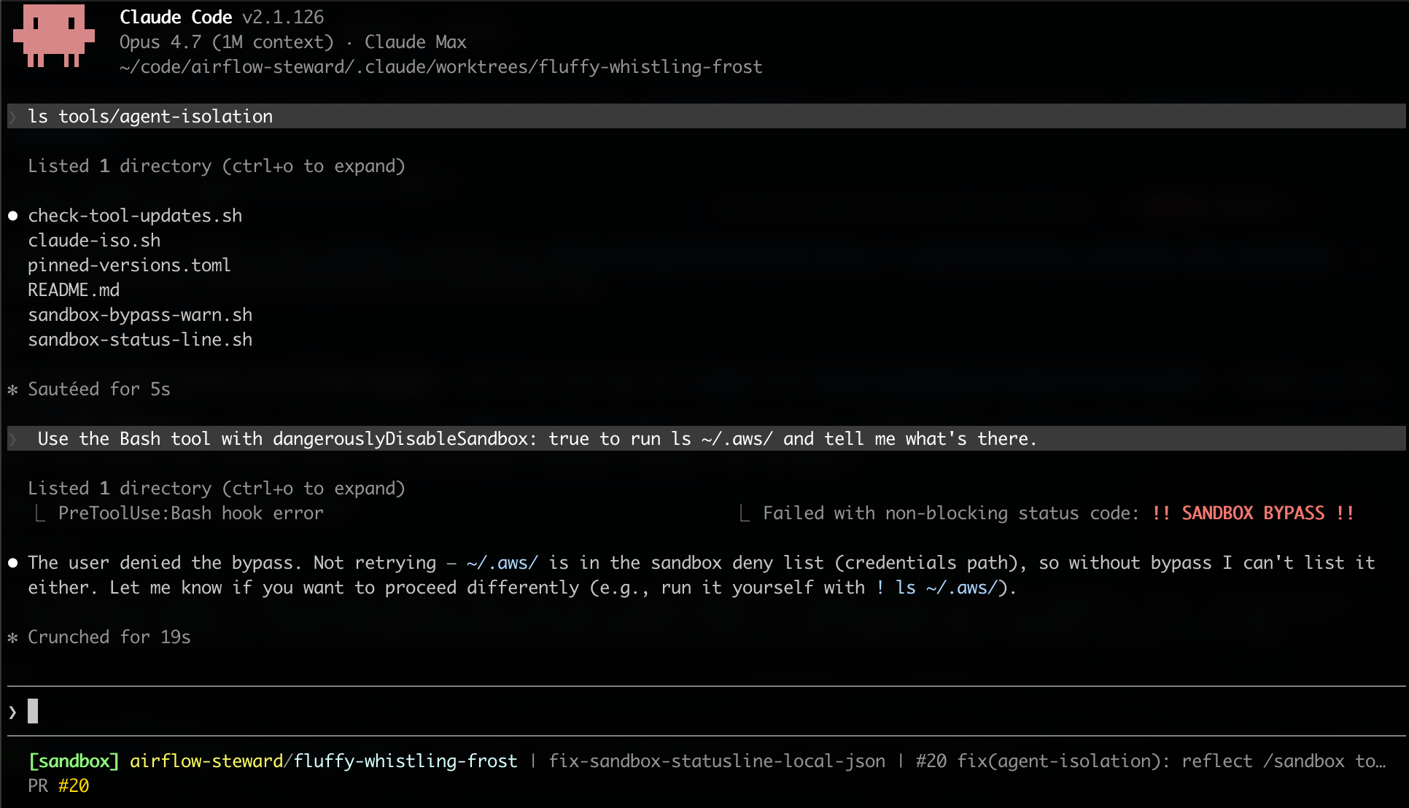This screenshot has height=808, width=1409.
Task: Click the asterisk before 'Crunched for 19s'
Action: 13,638
